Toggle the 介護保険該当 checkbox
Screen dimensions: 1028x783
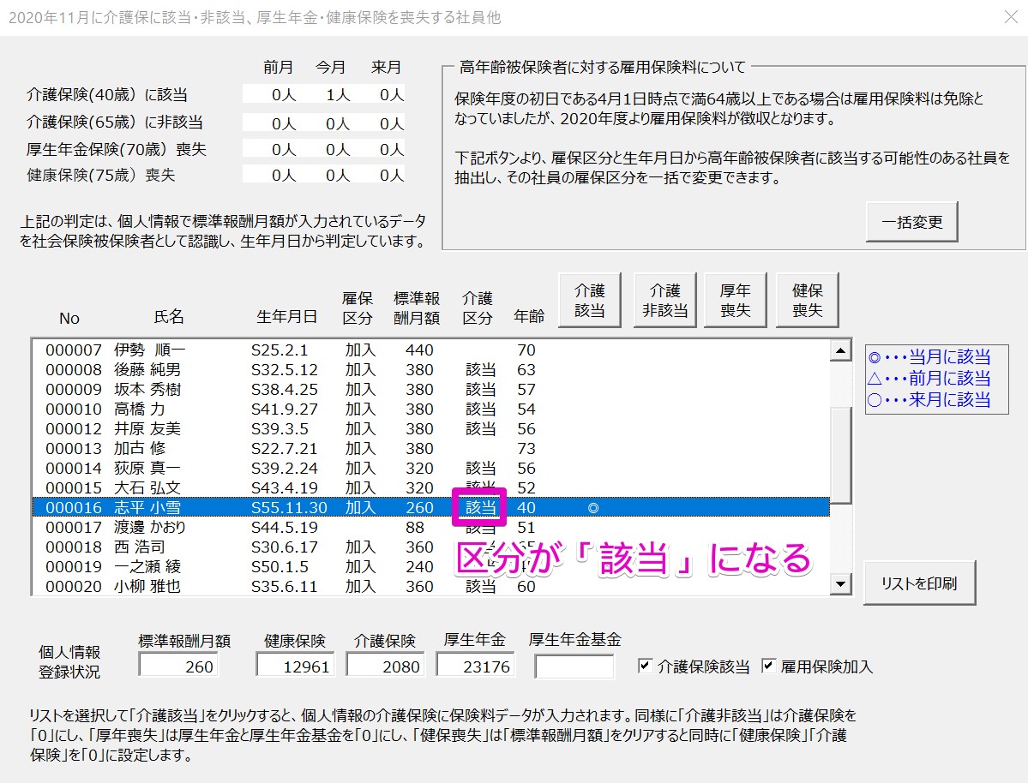pos(646,666)
